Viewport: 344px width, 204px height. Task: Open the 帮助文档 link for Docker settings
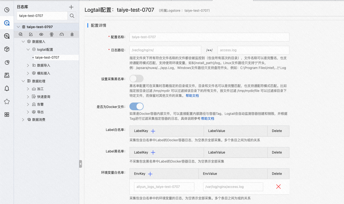(207, 119)
